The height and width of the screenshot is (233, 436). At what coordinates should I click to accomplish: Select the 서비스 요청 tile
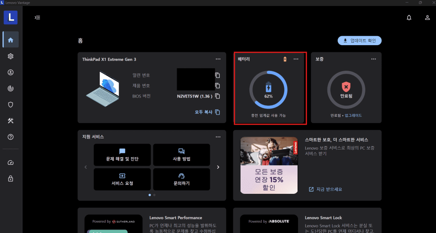pyautogui.click(x=122, y=179)
